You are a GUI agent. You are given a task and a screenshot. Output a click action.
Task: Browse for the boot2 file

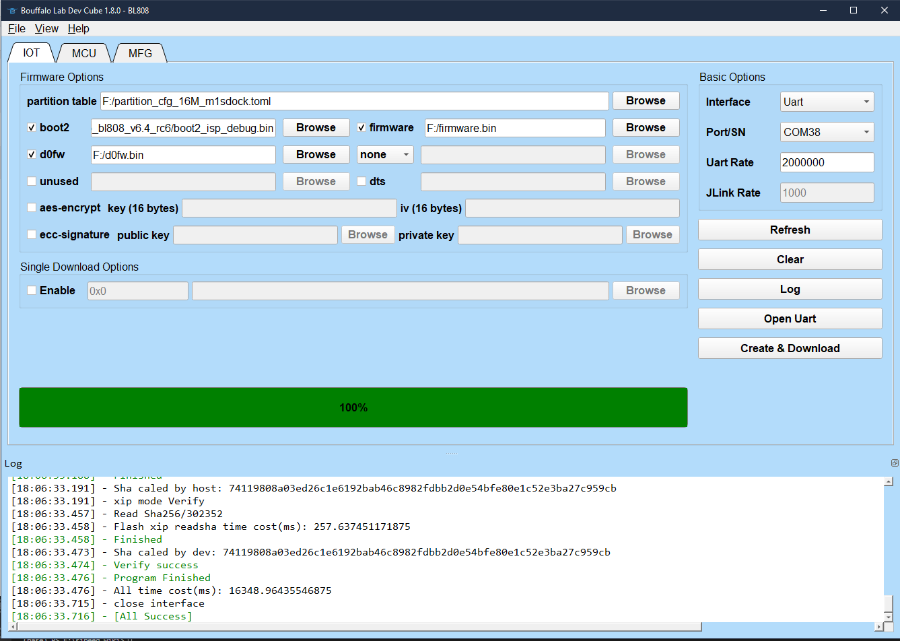tap(316, 128)
